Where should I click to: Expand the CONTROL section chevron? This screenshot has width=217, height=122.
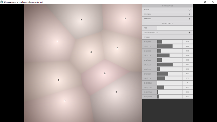click(x=190, y=14)
